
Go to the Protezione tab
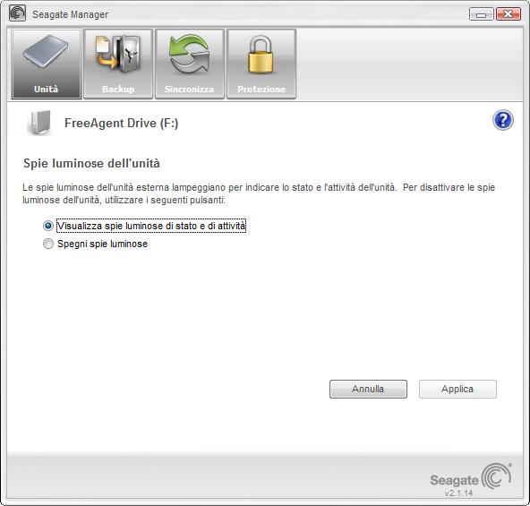261,64
